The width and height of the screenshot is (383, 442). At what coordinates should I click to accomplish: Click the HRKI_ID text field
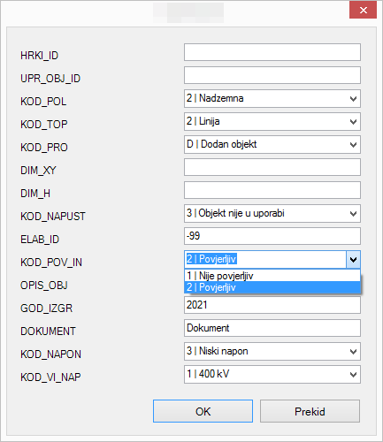click(272, 52)
